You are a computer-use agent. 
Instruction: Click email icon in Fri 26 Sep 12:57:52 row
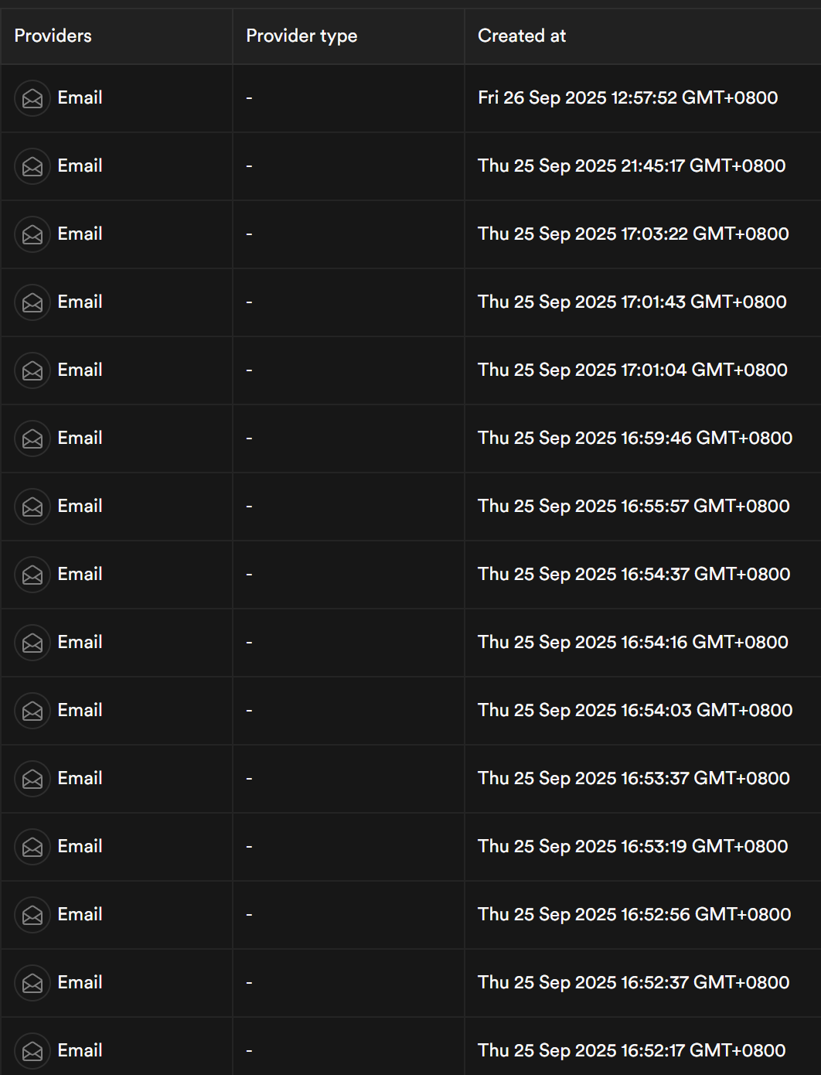[x=32, y=98]
